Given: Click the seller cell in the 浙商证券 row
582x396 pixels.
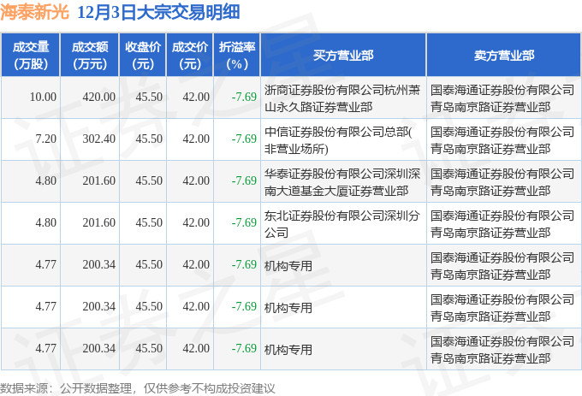Looking at the screenshot, I should (502, 97).
